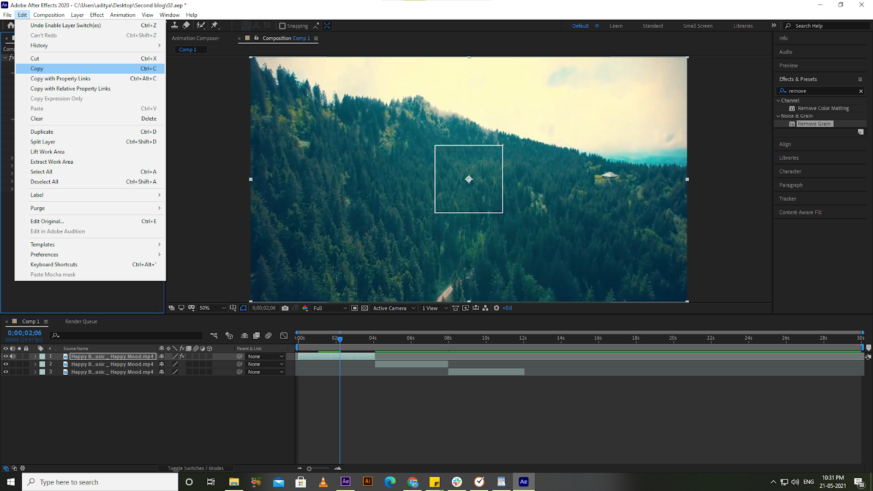Set layer 3 label color swatch
The width and height of the screenshot is (873, 491).
pos(42,372)
